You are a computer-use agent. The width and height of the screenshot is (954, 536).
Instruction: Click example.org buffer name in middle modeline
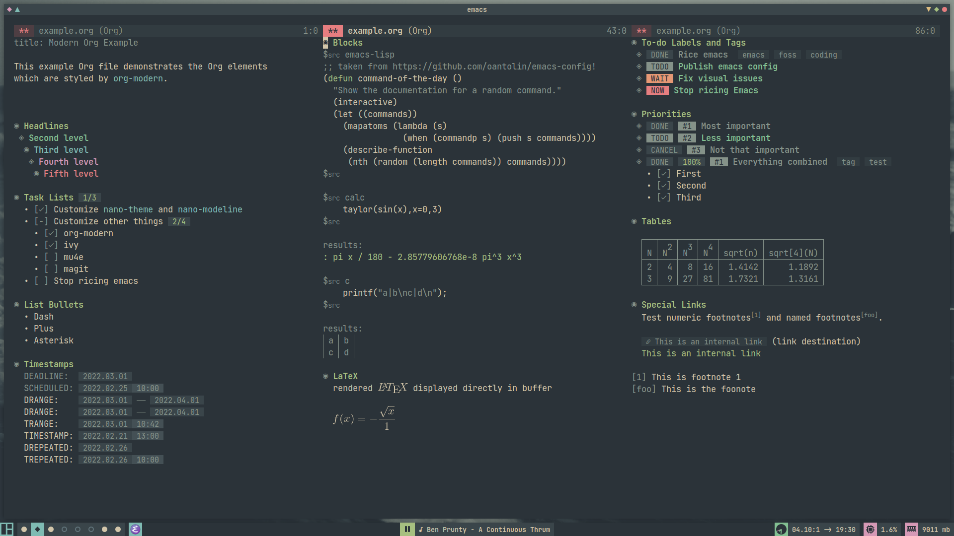(375, 31)
